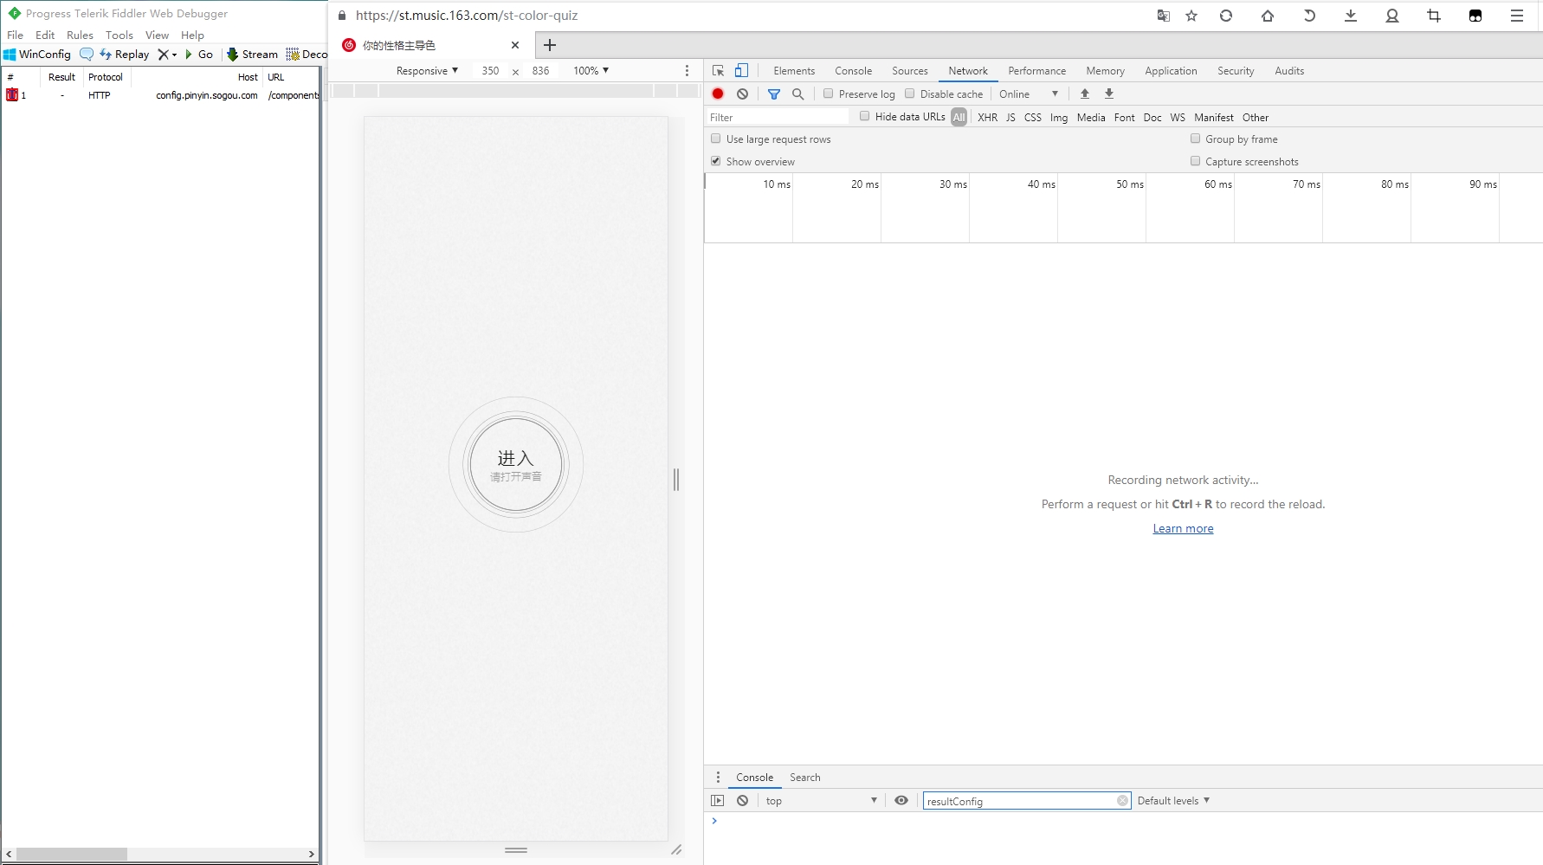Uncheck Show overview checkbox
This screenshot has width=1543, height=865.
pyautogui.click(x=716, y=161)
